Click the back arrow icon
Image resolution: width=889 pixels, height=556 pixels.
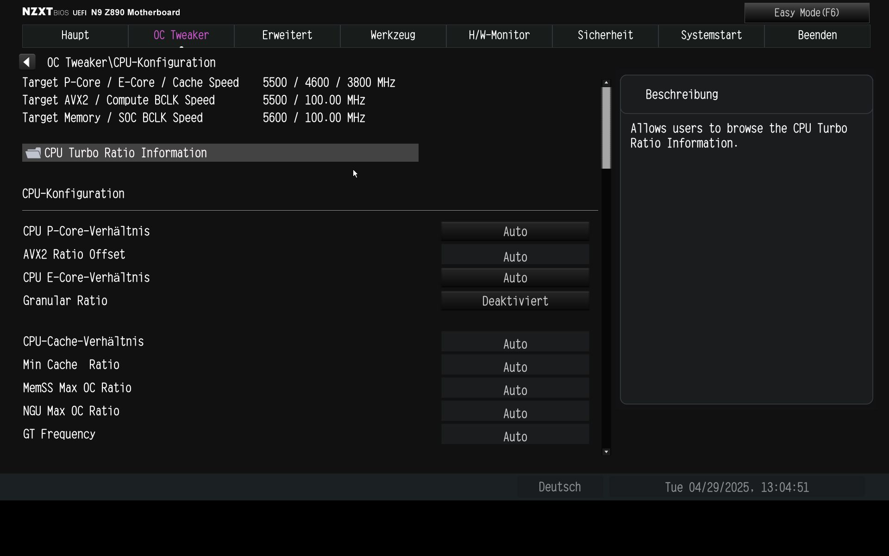[x=27, y=62]
